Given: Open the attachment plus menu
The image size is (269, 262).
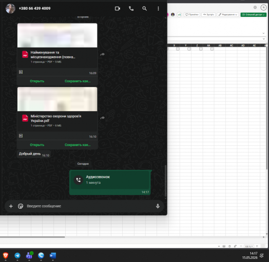Looking at the screenshot, I should coord(11,206).
